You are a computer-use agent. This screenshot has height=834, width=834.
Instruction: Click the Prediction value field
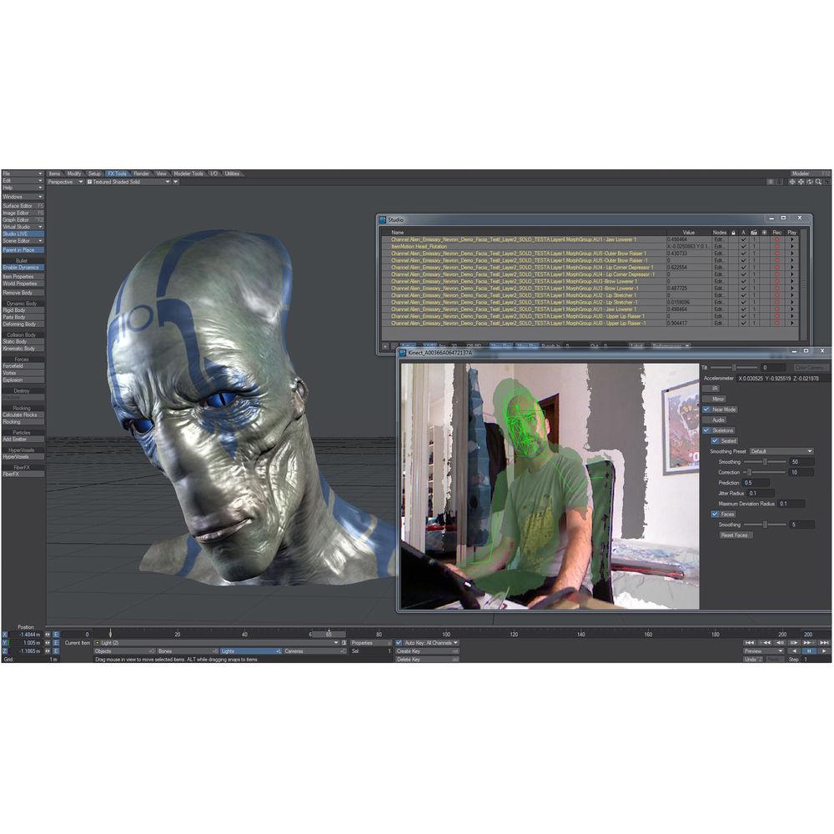757,483
